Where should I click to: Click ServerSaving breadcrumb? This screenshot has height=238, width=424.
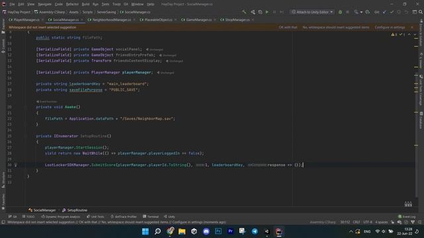[x=106, y=12]
